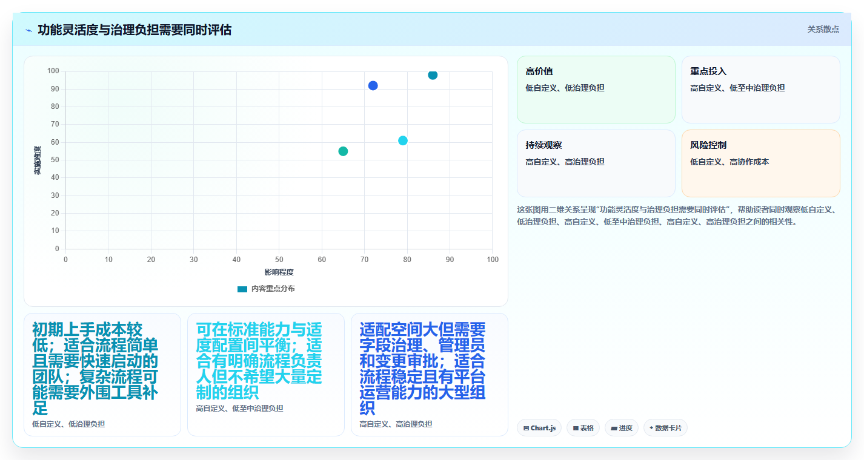
Task: Open the 重点投入 quadrant card
Action: tap(761, 90)
